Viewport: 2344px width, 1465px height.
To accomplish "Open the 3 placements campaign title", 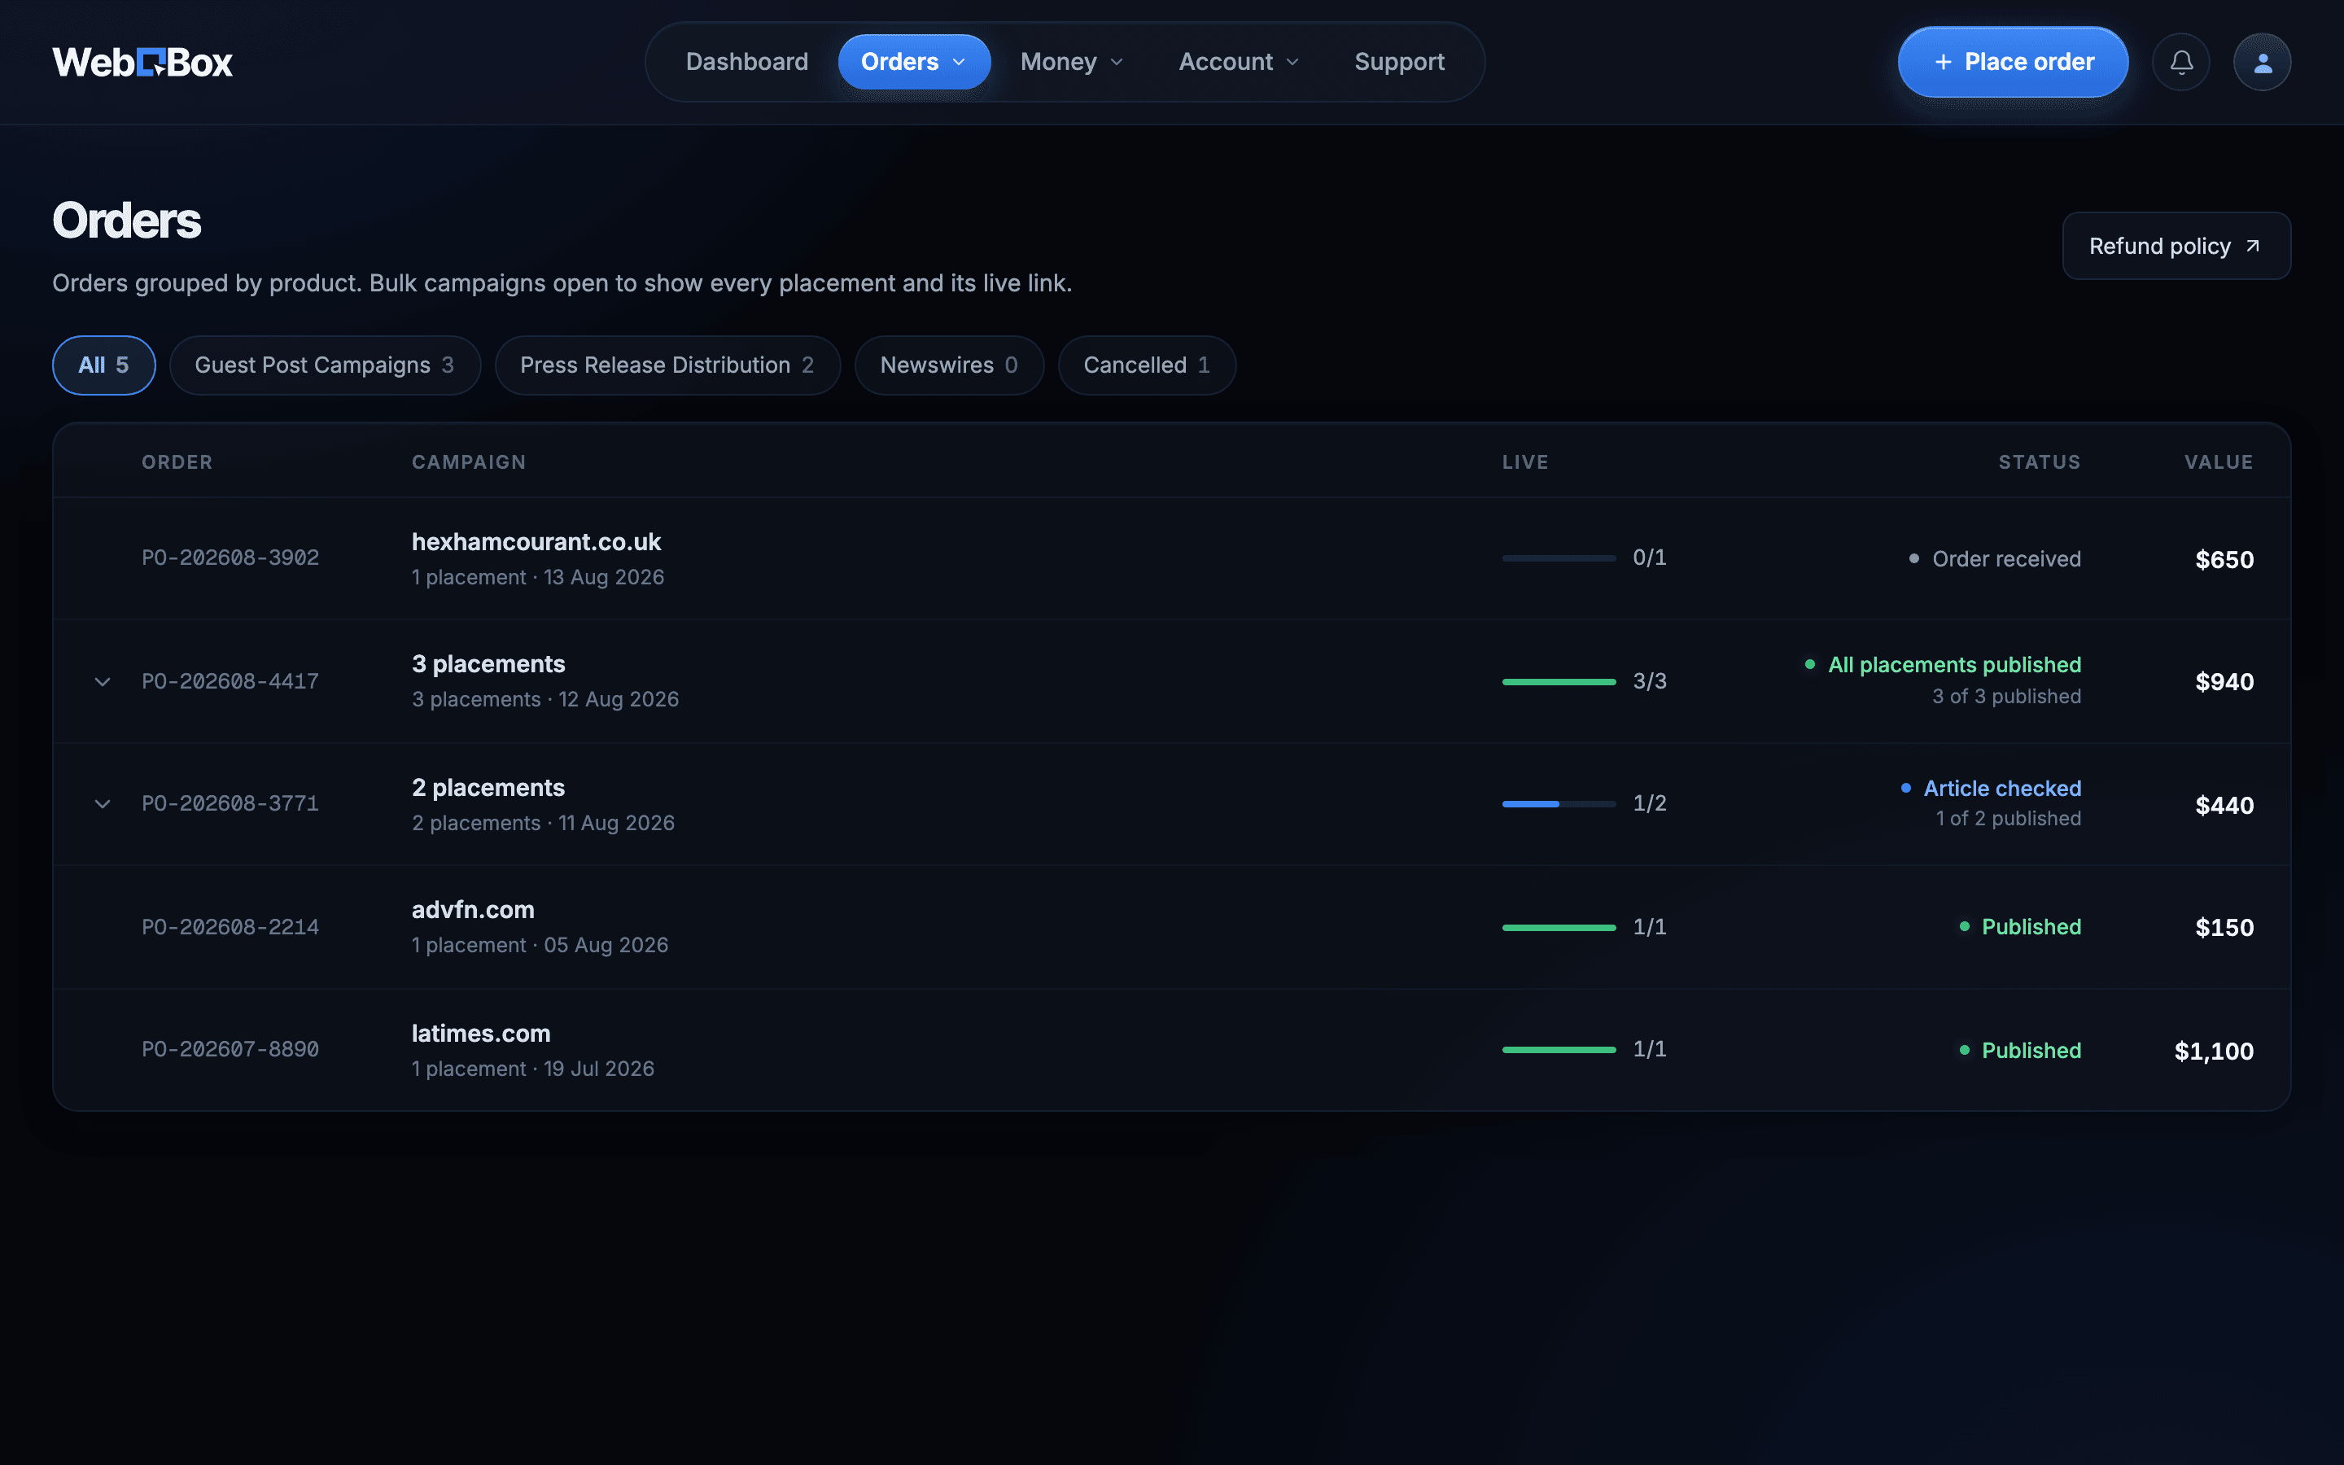I will coord(488,663).
